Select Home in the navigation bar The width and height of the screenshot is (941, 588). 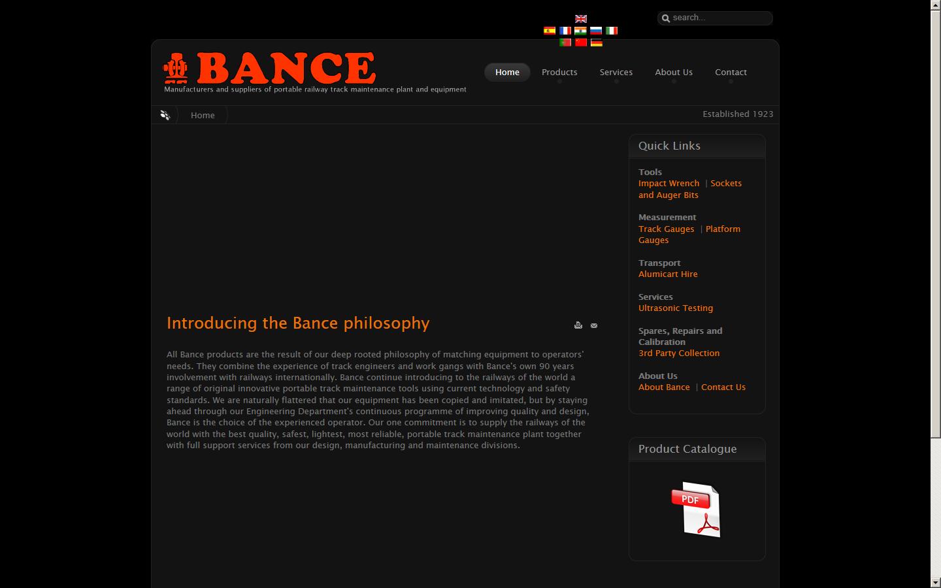[507, 72]
